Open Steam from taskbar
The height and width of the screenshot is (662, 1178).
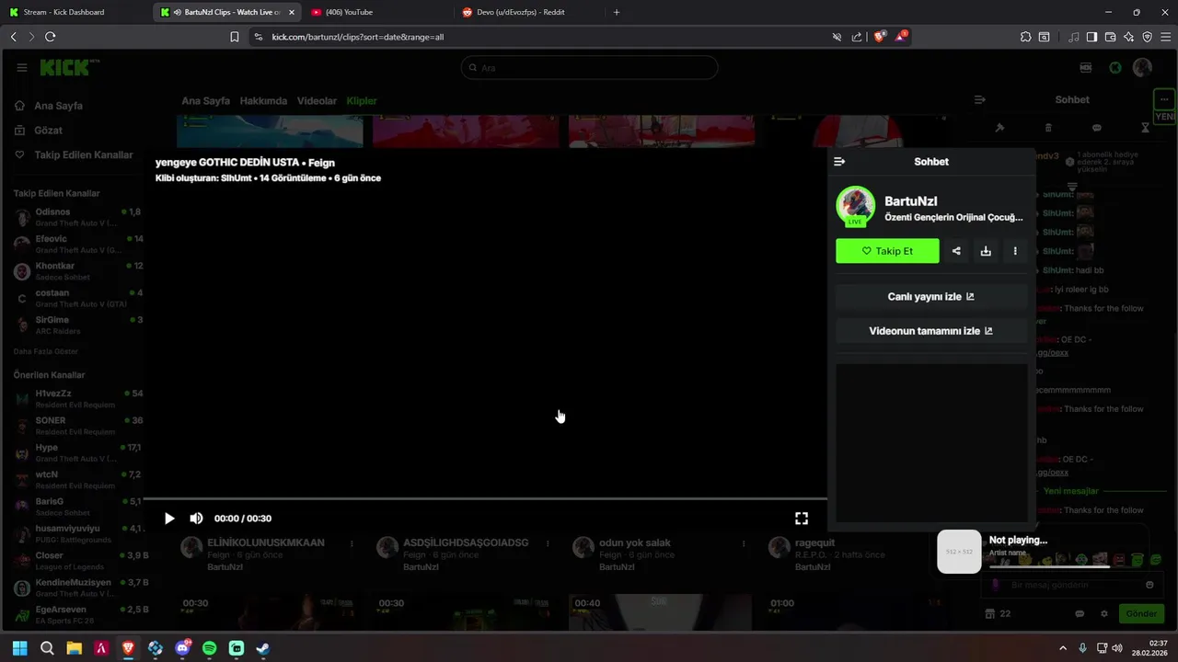click(263, 648)
